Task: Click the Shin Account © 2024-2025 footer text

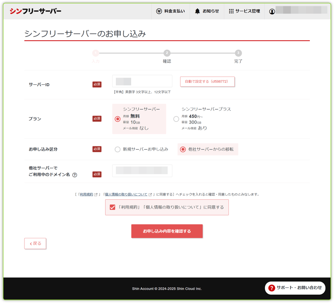Action: point(167,288)
